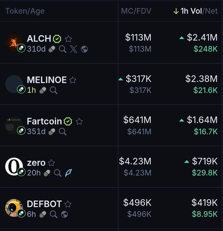Open the Fartcoin token name link
Image resolution: width=223 pixels, height=231 pixels.
(44, 121)
